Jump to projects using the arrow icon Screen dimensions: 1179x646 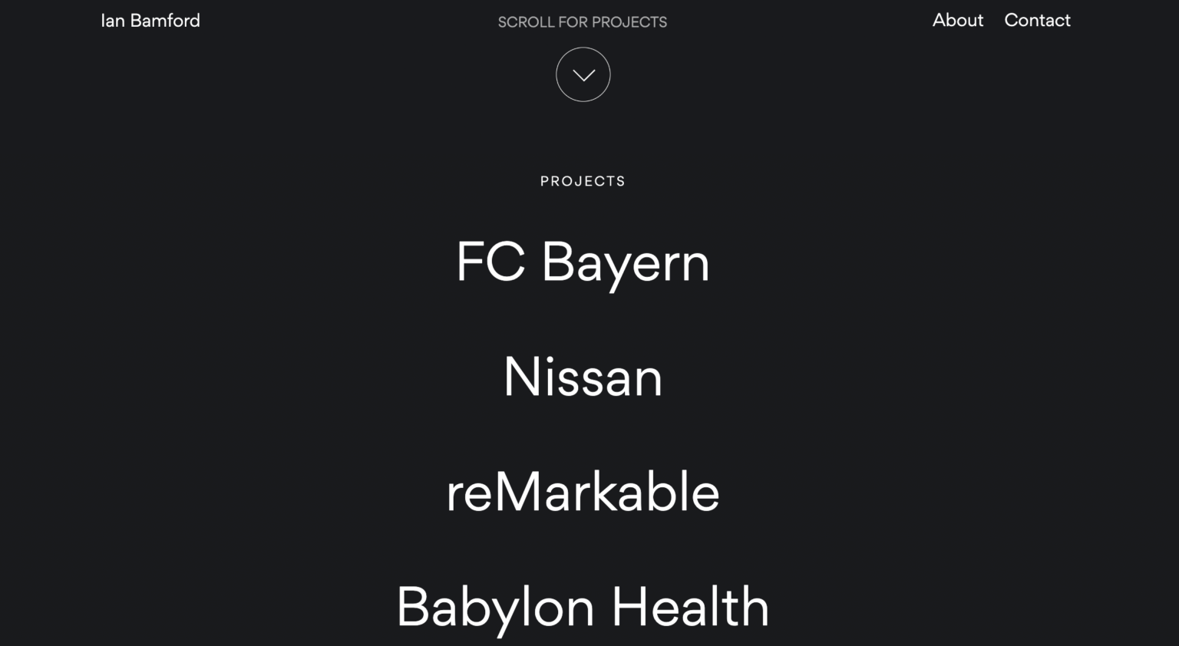click(583, 74)
